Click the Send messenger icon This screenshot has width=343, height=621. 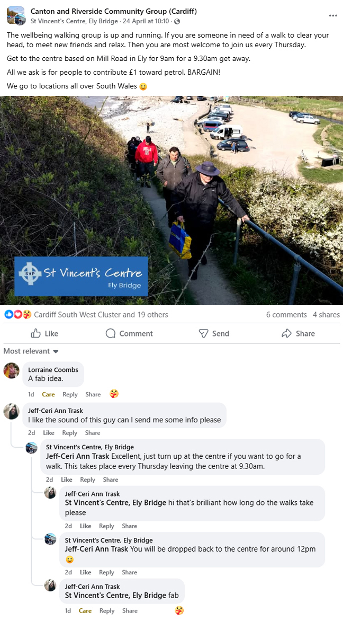203,333
